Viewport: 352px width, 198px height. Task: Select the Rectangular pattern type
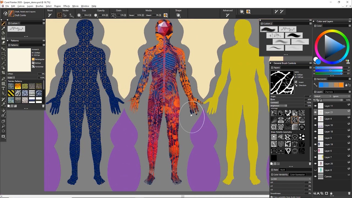(x=38, y=59)
